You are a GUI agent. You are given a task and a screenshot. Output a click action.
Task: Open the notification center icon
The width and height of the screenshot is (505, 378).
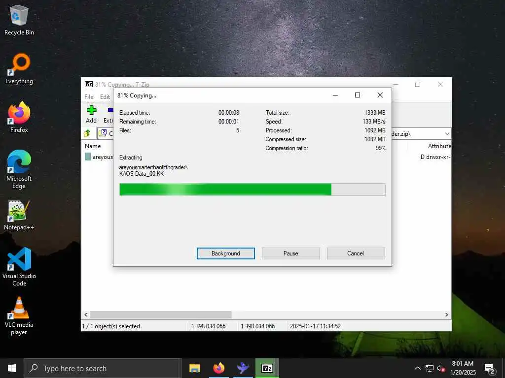(x=490, y=368)
